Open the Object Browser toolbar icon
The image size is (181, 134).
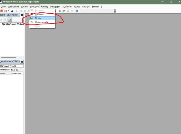pyautogui.click(x=68, y=11)
